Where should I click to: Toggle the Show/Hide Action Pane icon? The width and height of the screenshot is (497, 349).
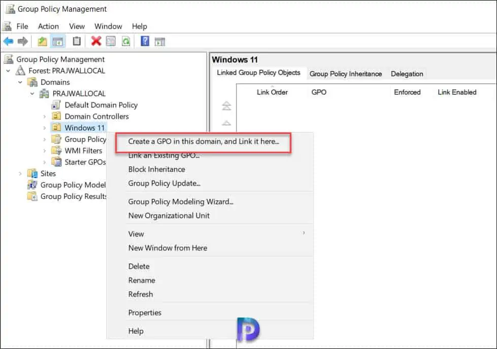160,42
